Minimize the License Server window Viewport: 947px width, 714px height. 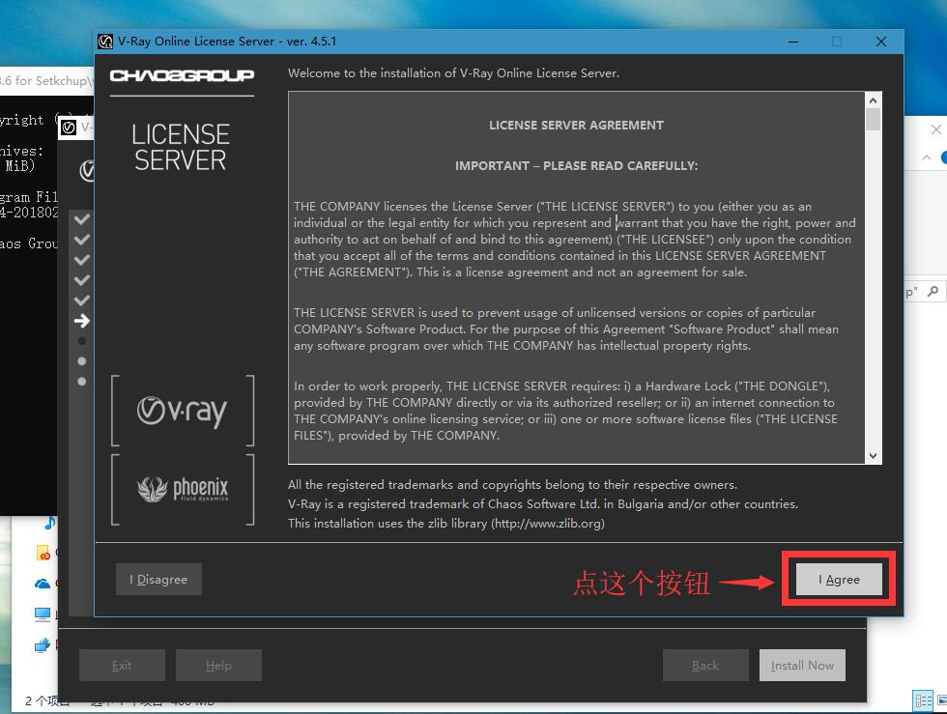click(x=793, y=42)
